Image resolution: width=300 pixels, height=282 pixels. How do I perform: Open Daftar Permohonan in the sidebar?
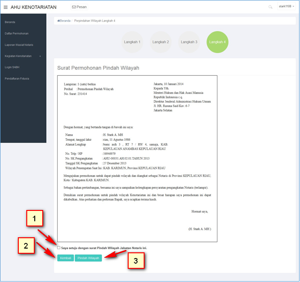pyautogui.click(x=16, y=33)
